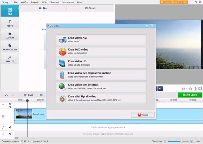This screenshot has width=203, height=144.
Task: Open the Impostazioni menu
Action: click(x=68, y=2)
